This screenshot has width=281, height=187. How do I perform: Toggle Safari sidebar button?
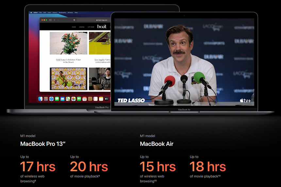click(51, 20)
